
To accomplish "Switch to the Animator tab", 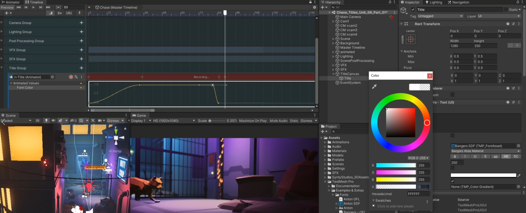I will coord(11,2).
